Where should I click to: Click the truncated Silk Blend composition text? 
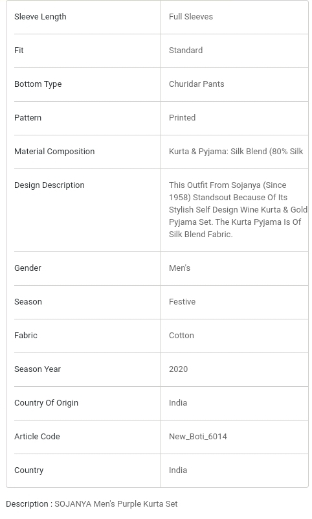point(236,152)
